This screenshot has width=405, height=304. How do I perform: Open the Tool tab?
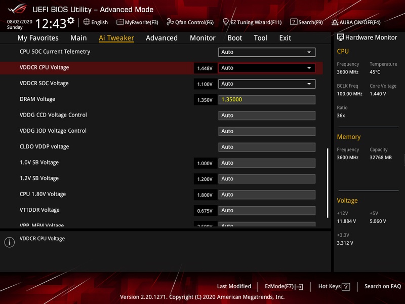260,38
